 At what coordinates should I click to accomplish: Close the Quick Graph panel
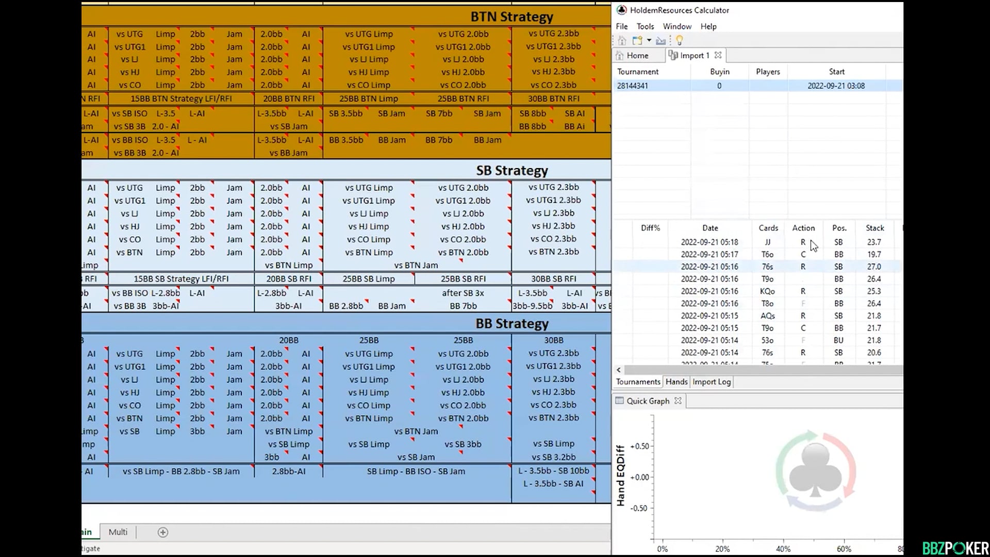(678, 401)
